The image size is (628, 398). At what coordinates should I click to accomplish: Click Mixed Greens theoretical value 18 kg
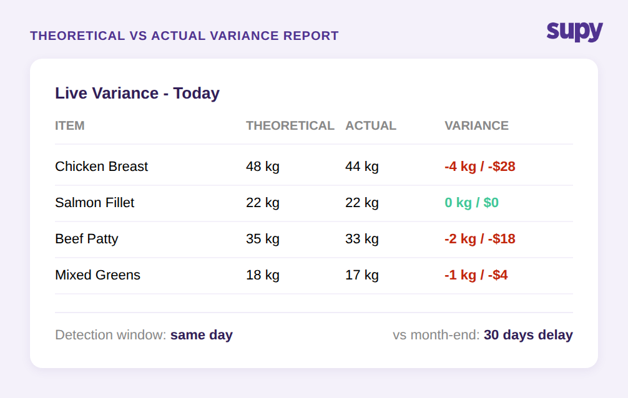pyautogui.click(x=263, y=275)
